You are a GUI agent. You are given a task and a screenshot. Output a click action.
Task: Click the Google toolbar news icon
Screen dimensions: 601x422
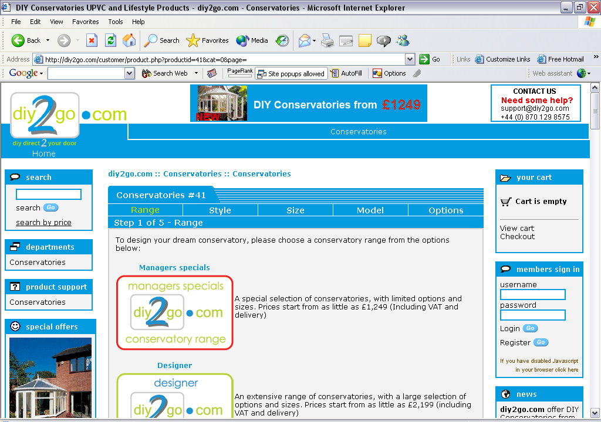[212, 73]
